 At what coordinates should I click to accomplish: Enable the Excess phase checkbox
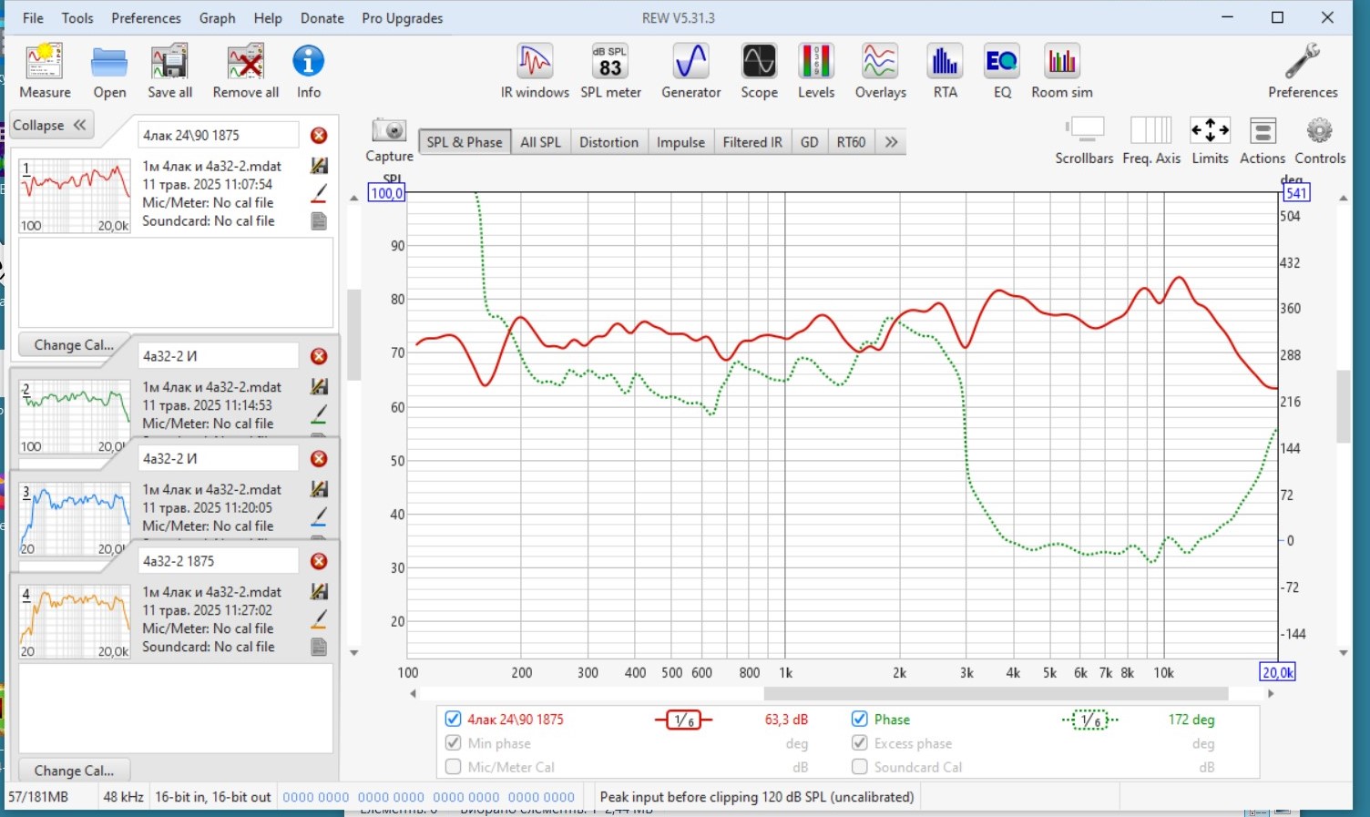pos(859,743)
